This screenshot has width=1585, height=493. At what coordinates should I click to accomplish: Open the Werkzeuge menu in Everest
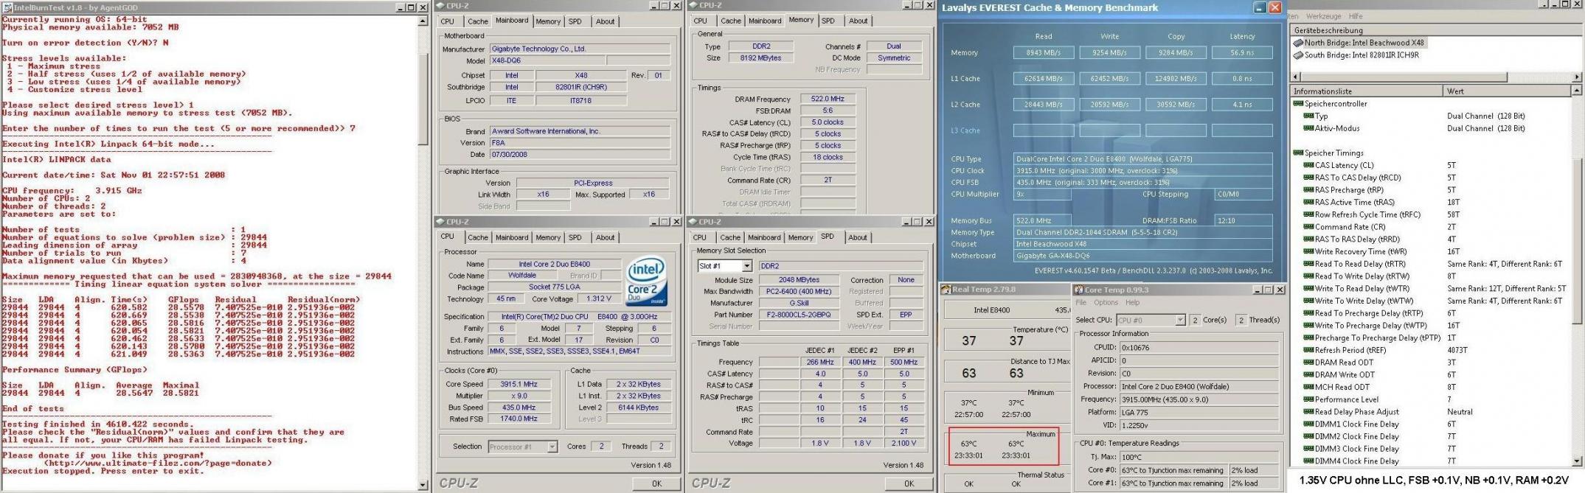pyautogui.click(x=1323, y=15)
